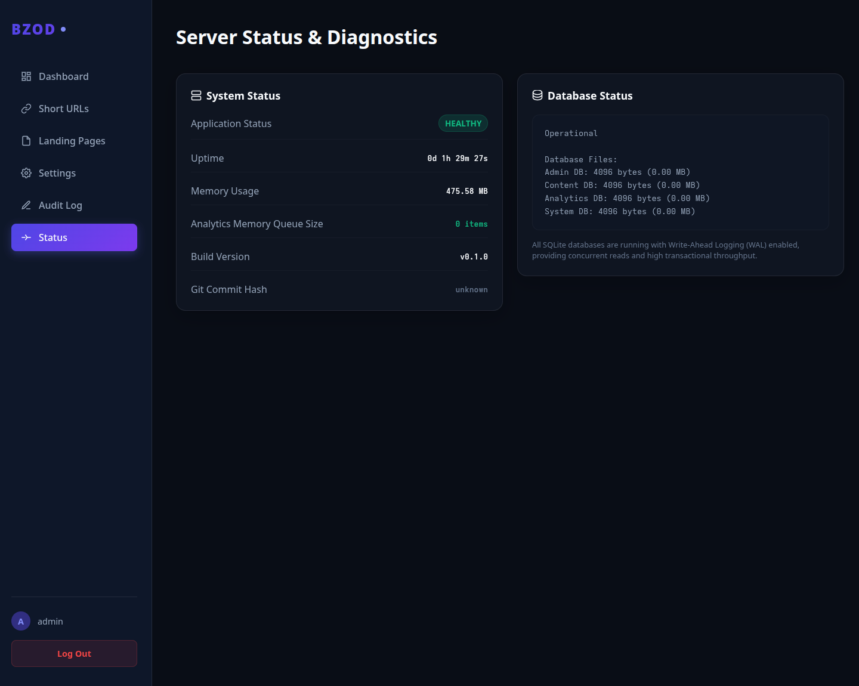Click the System Status server icon
Image resolution: width=859 pixels, height=686 pixels.
coord(196,95)
